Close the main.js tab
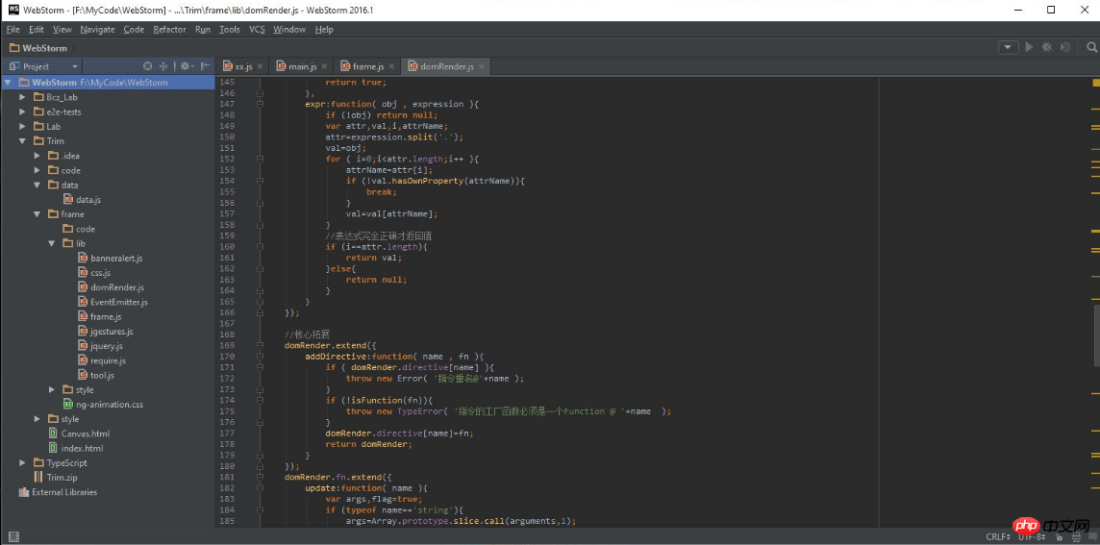 (x=323, y=66)
